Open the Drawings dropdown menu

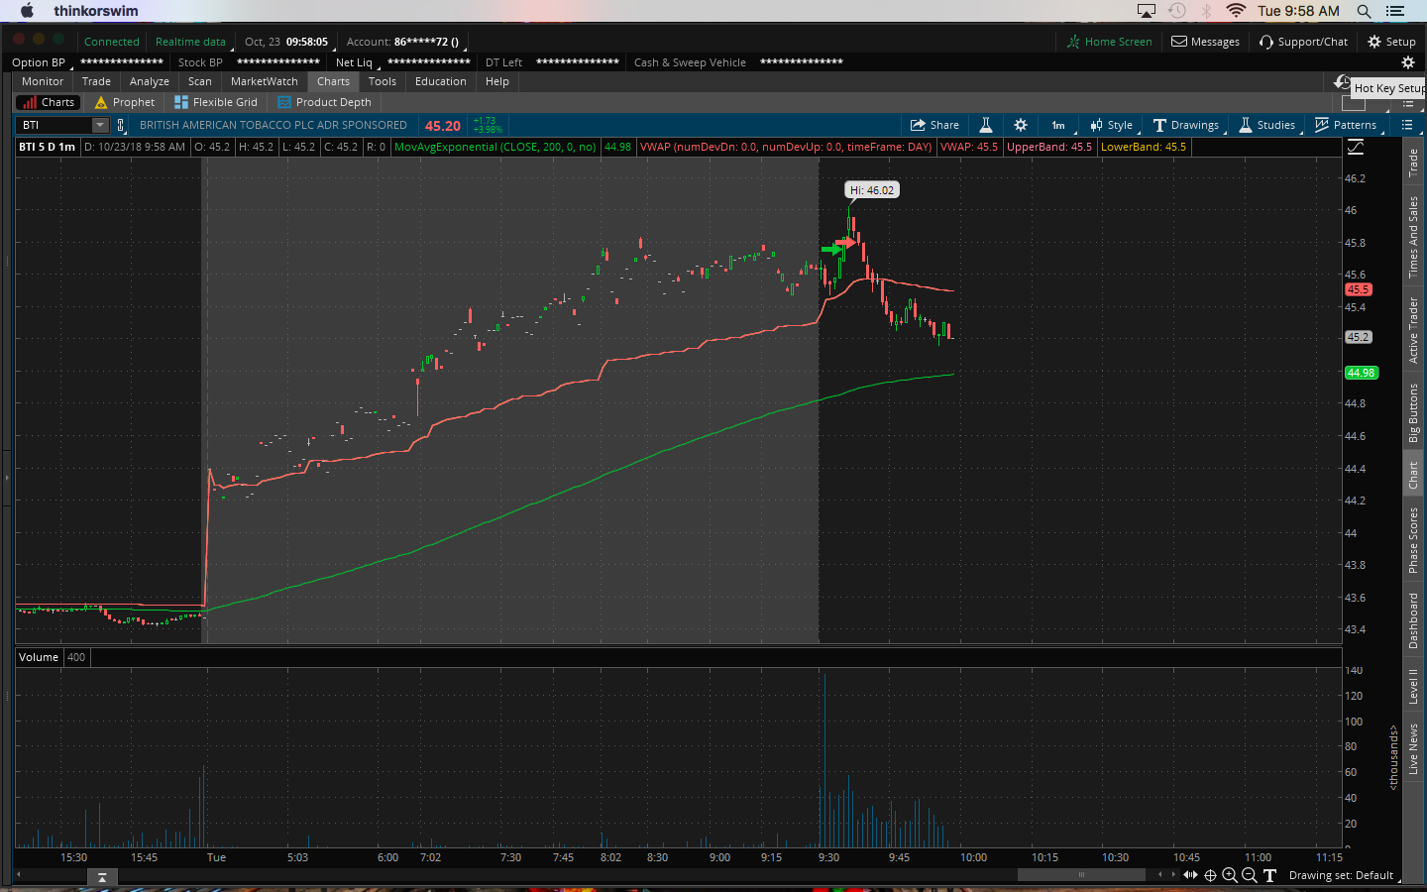coord(1186,125)
